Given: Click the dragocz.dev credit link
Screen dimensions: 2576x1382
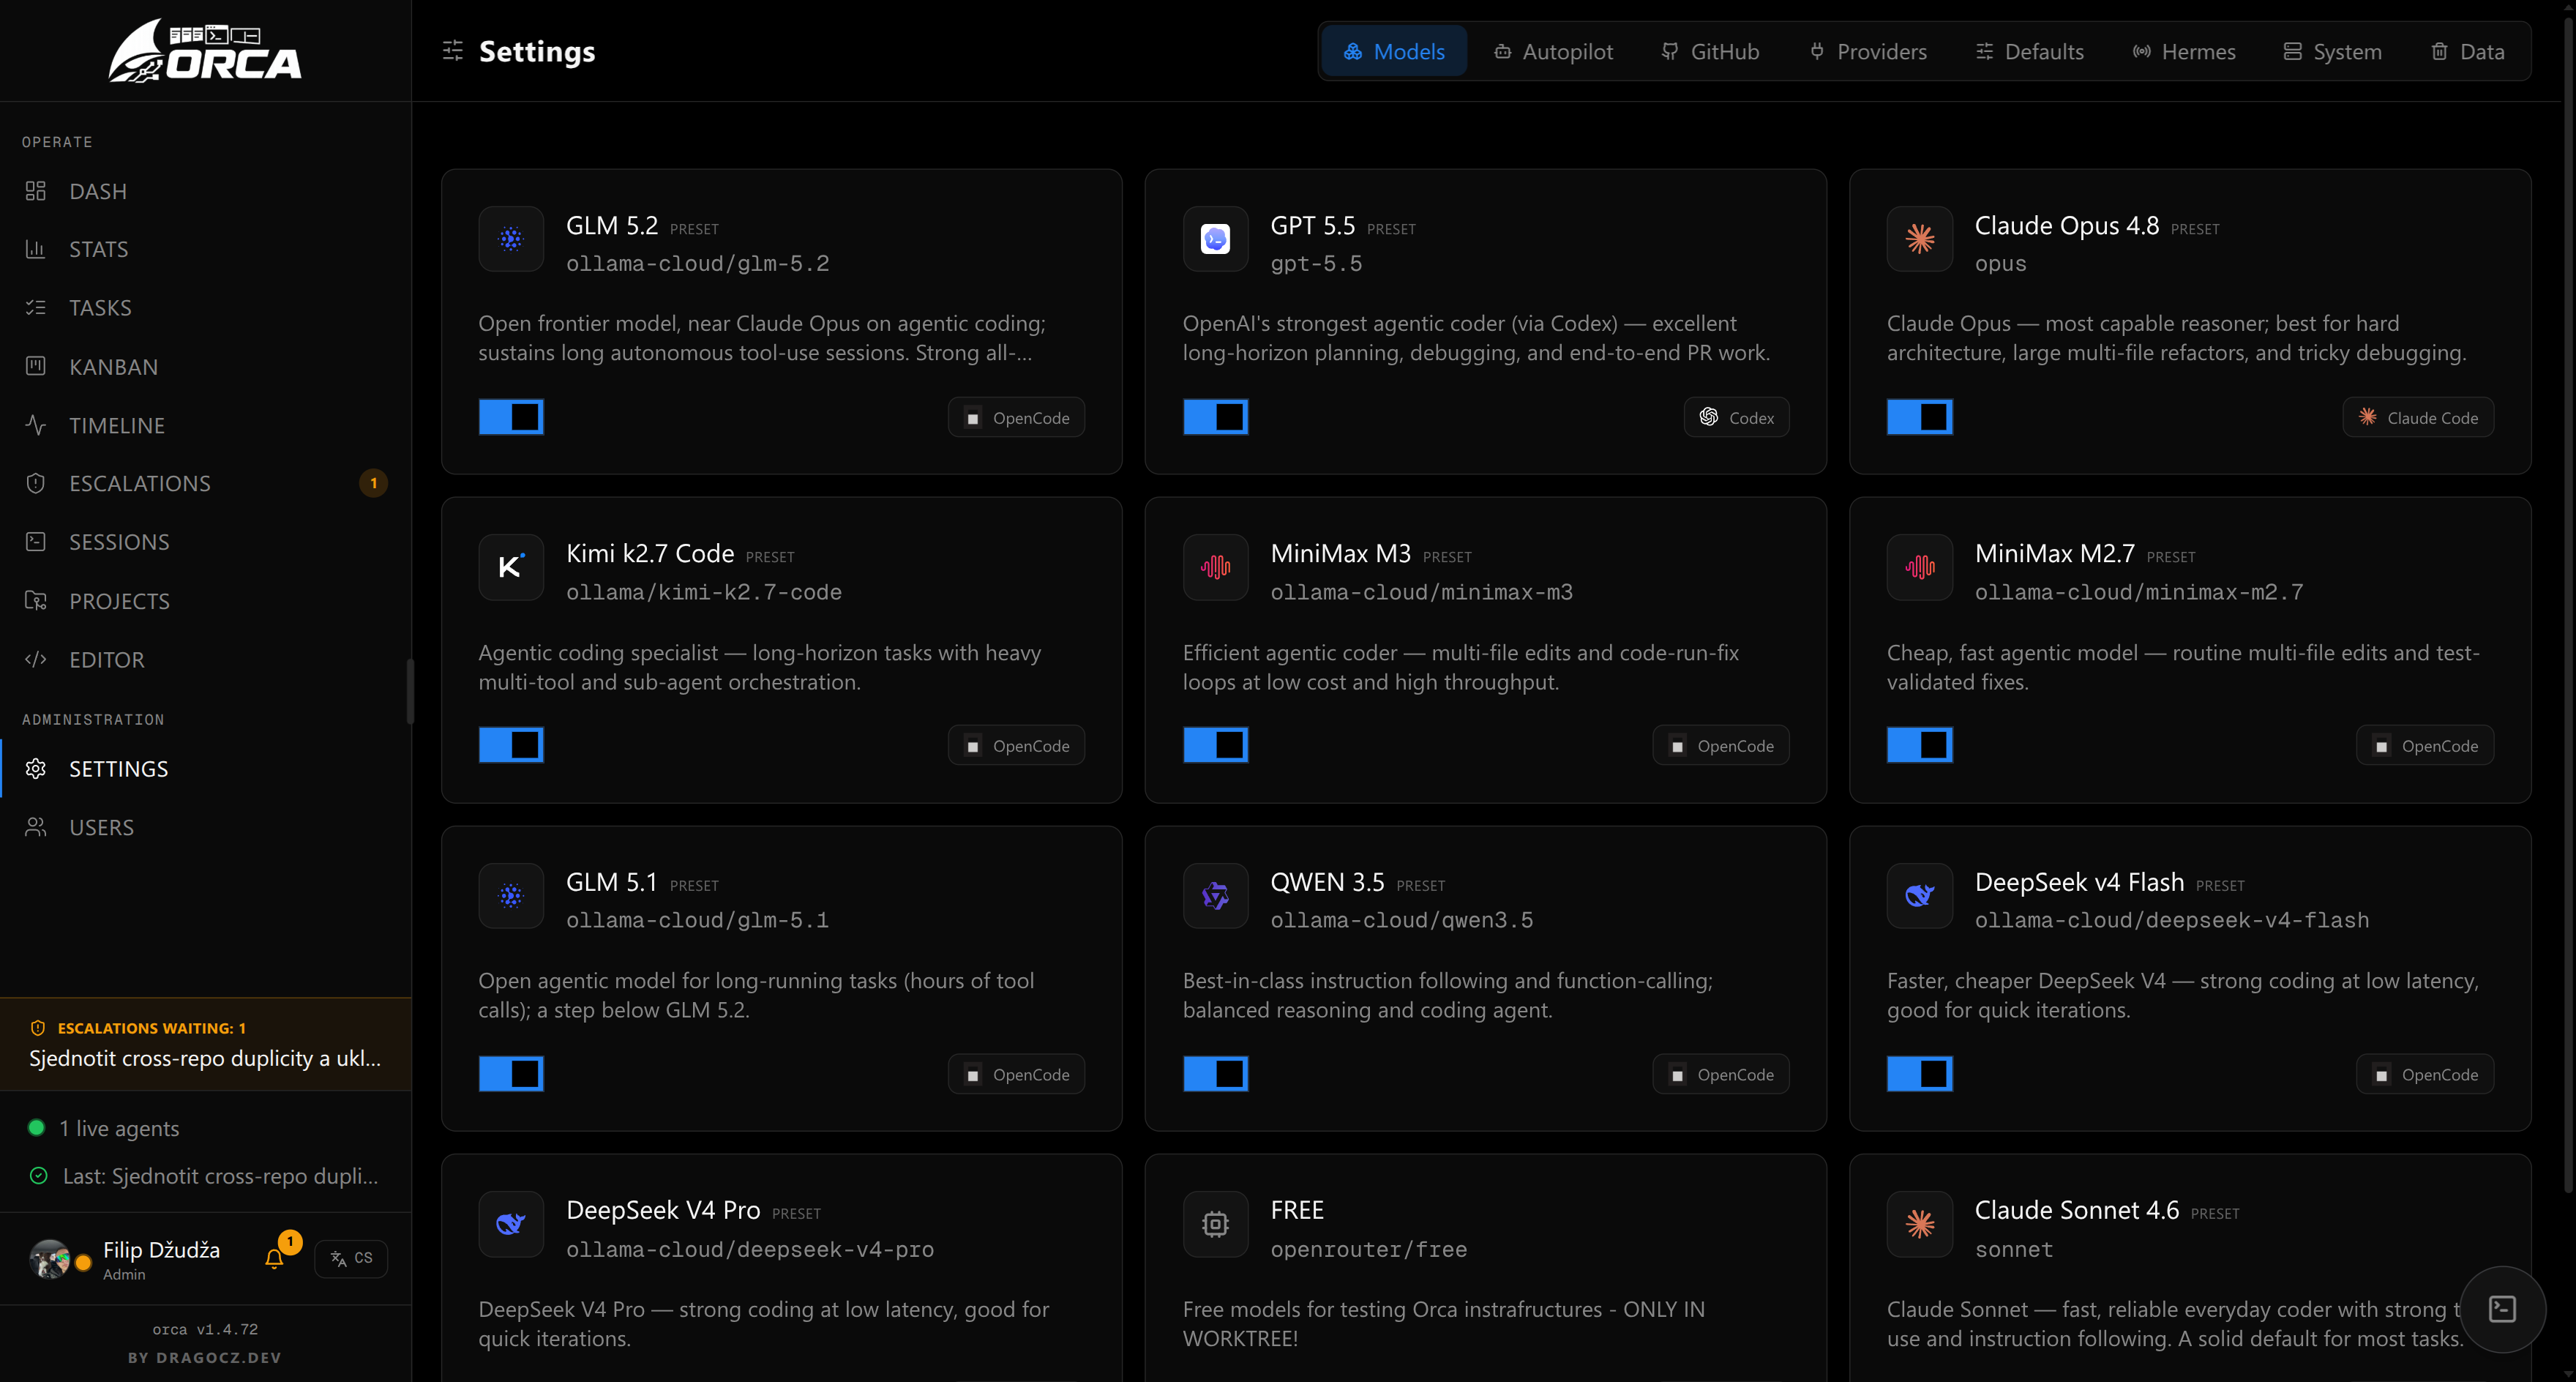Looking at the screenshot, I should [205, 1357].
